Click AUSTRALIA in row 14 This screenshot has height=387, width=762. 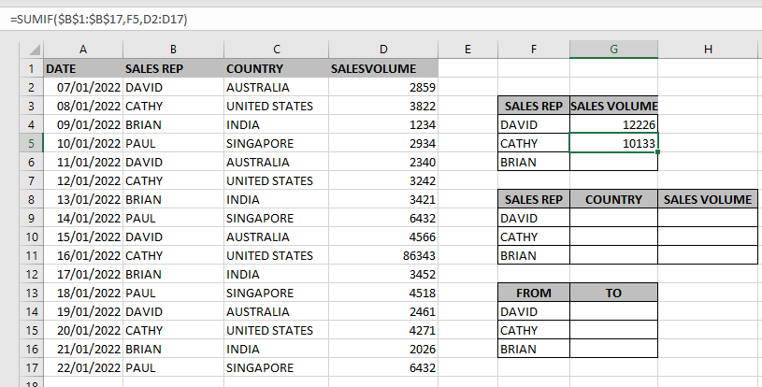tap(276, 311)
